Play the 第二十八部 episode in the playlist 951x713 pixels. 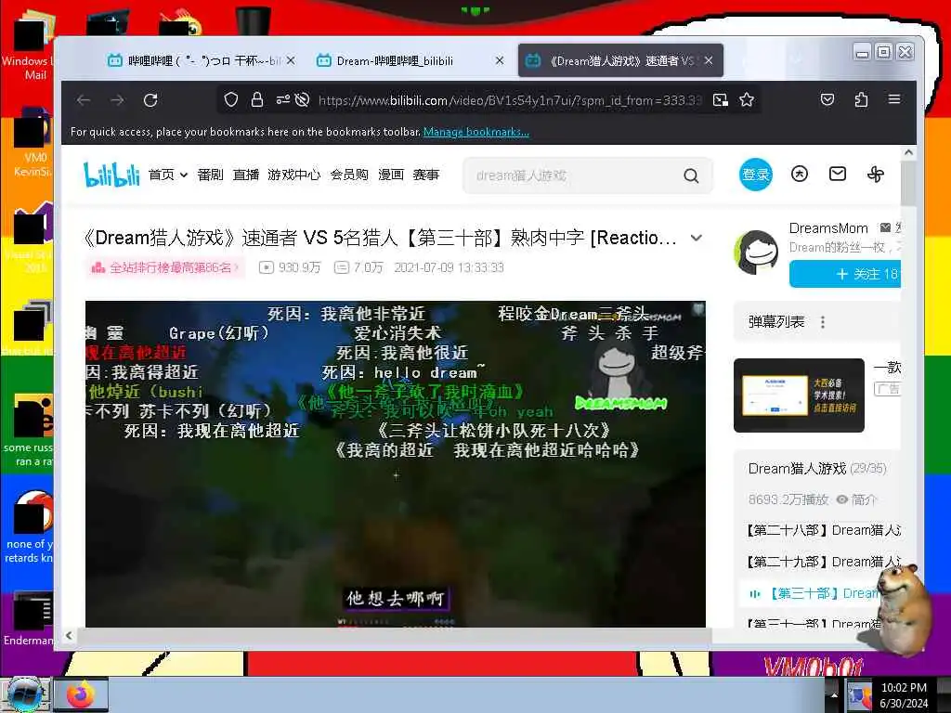tap(824, 530)
